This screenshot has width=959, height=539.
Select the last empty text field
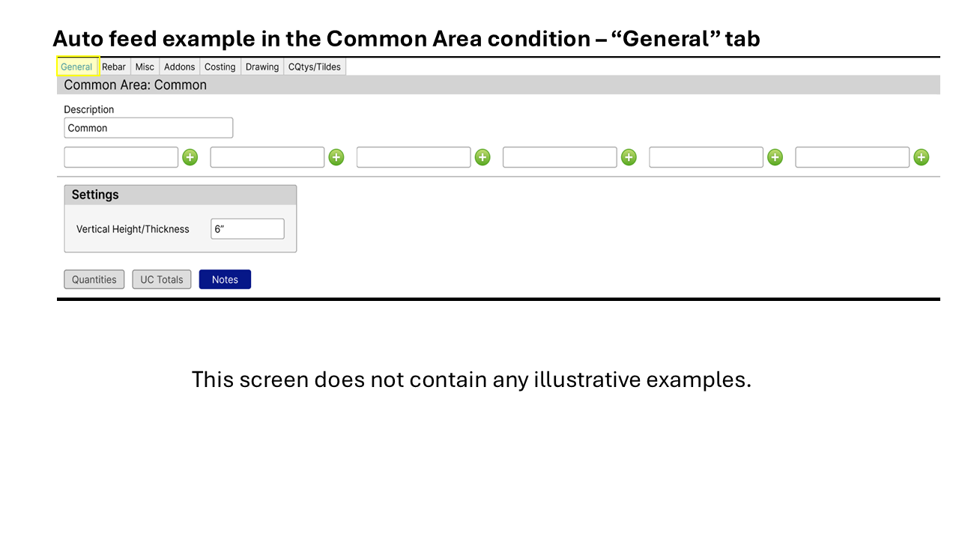(852, 157)
